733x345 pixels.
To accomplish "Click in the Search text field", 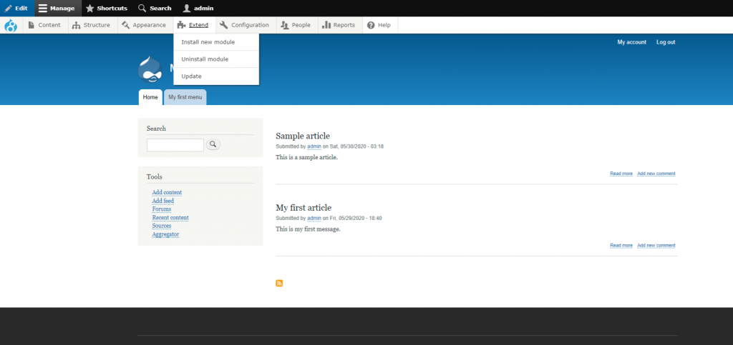I will click(x=175, y=145).
